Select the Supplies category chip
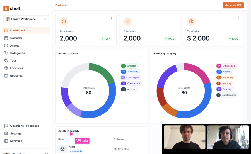 225,89
